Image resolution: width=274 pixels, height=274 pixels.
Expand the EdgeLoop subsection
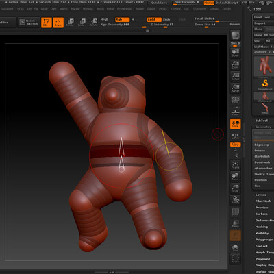point(262,145)
